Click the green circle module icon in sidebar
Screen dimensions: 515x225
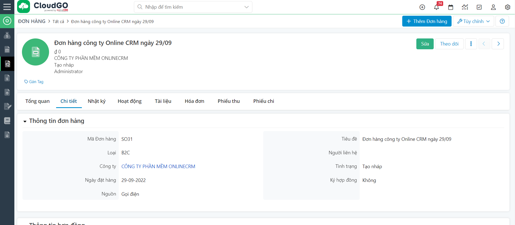[x=7, y=21]
